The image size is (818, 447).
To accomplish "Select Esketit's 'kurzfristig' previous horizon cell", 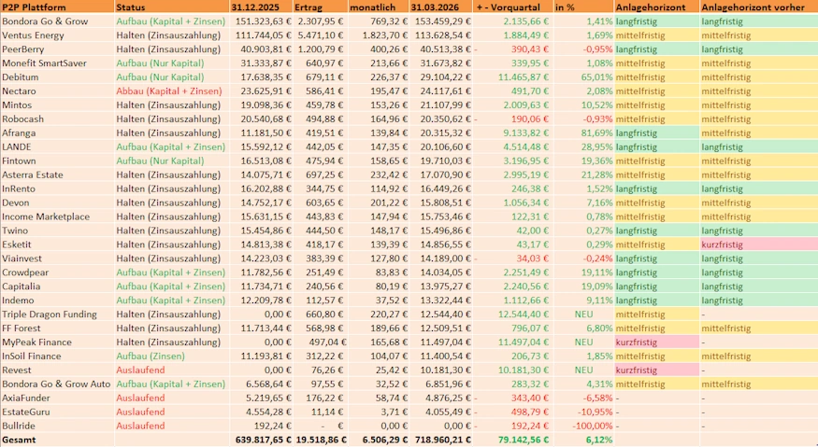I will [x=759, y=244].
